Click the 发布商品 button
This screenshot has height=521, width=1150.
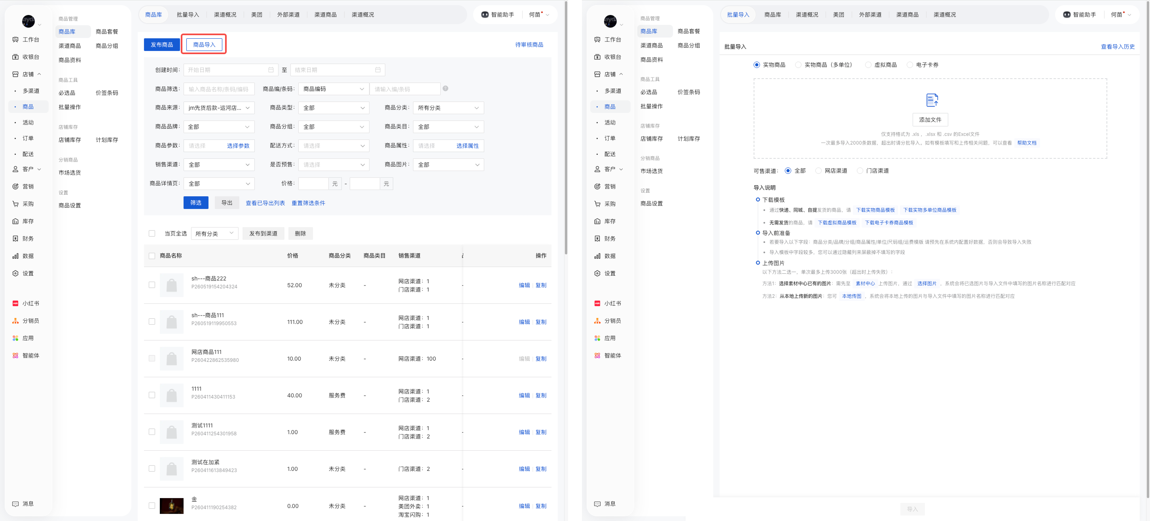(x=162, y=45)
